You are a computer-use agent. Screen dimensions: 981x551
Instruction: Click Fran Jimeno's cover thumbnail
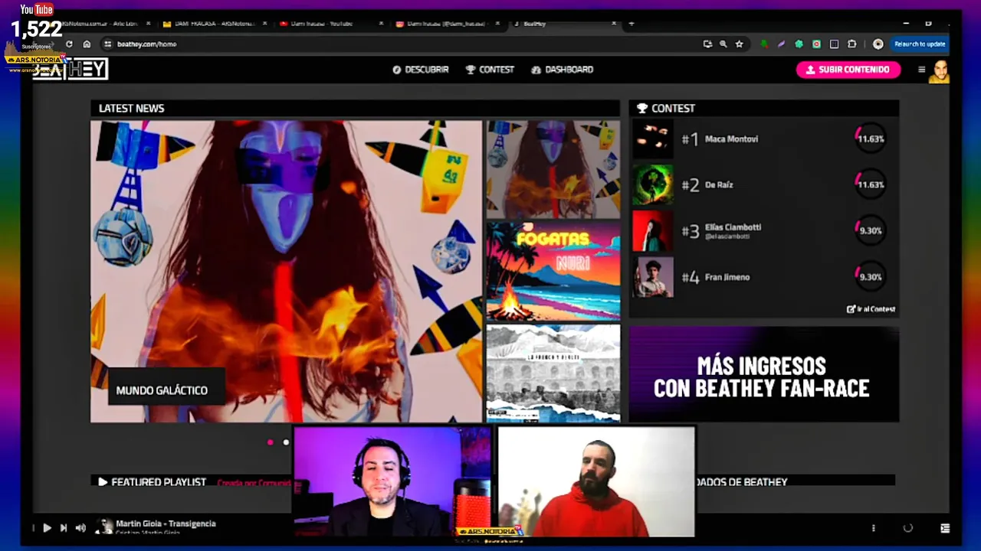[652, 277]
